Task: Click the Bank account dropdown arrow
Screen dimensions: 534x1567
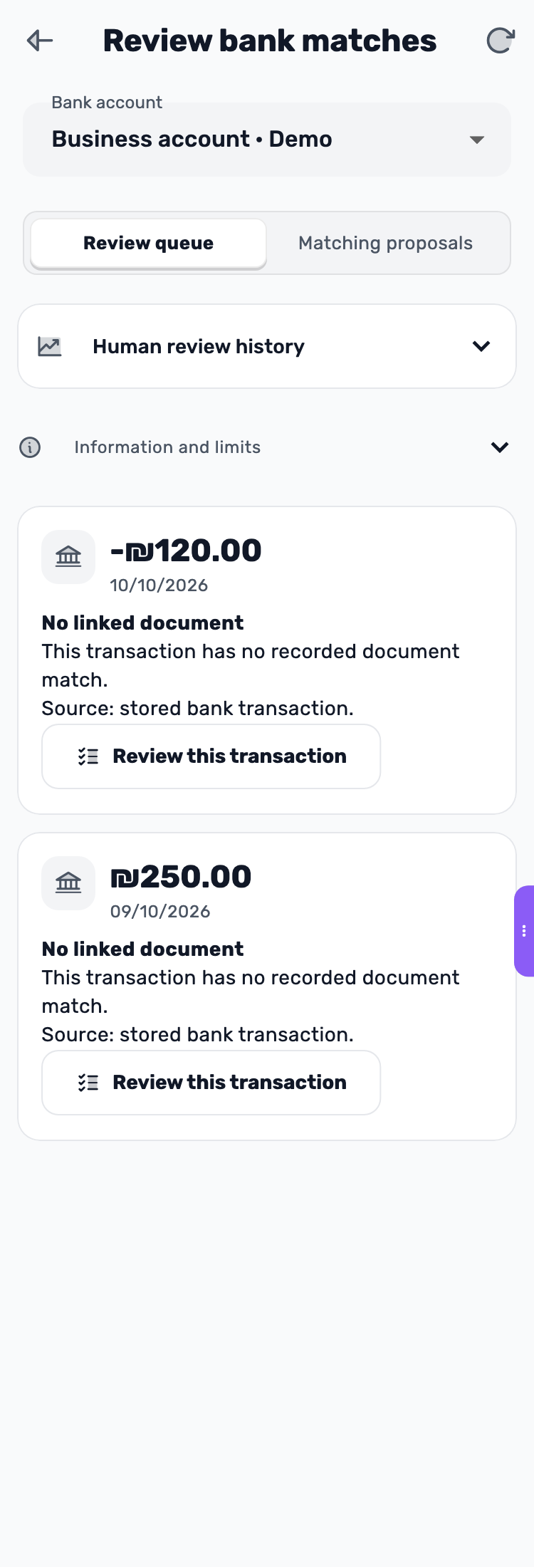Action: (x=477, y=140)
